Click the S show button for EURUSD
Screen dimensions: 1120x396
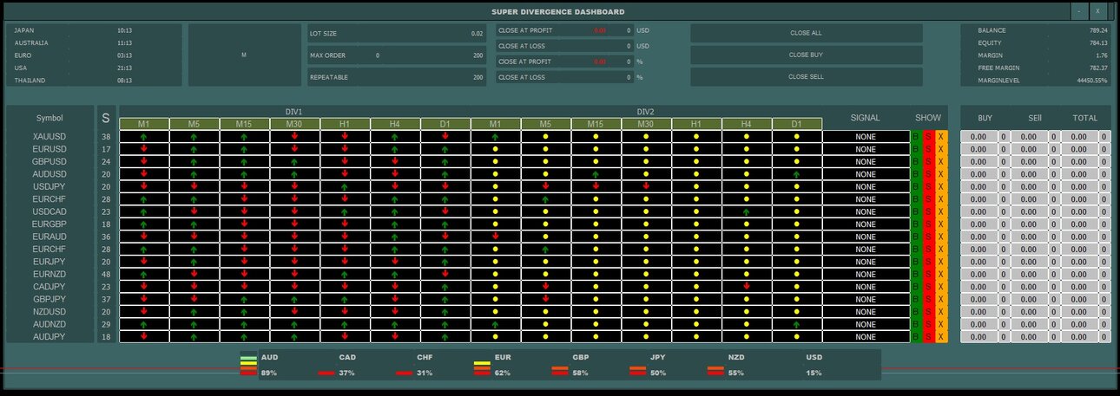tap(928, 149)
